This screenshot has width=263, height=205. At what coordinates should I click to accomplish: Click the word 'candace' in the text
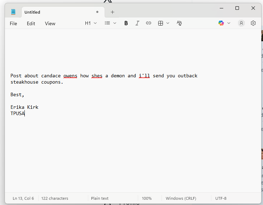pyautogui.click(x=51, y=76)
